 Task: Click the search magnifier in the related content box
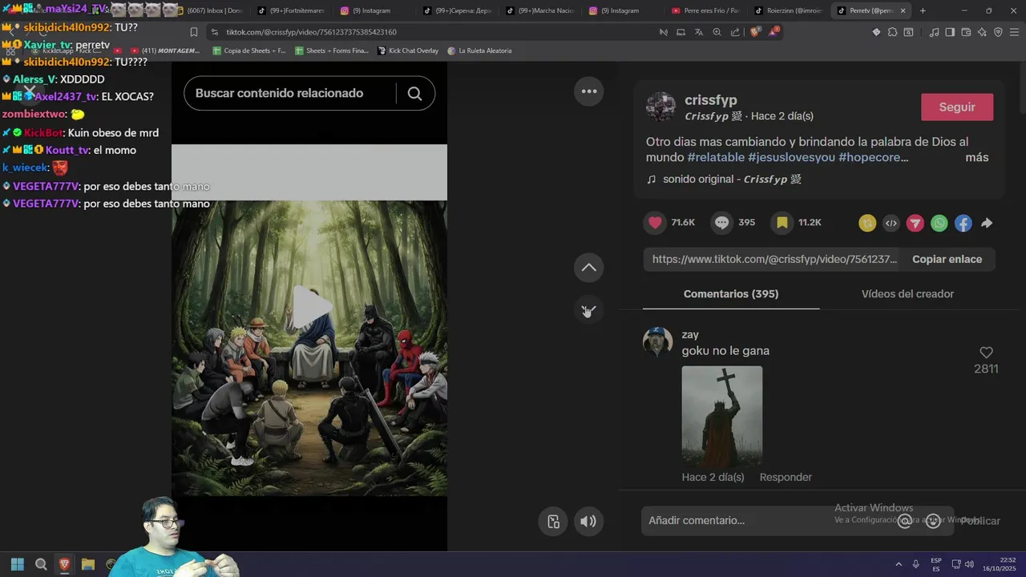coord(414,94)
